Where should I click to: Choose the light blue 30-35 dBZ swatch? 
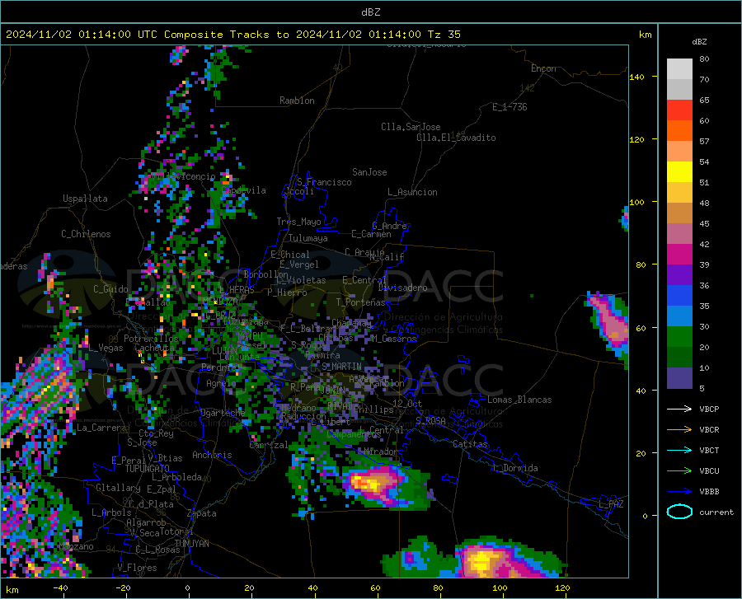(x=679, y=316)
